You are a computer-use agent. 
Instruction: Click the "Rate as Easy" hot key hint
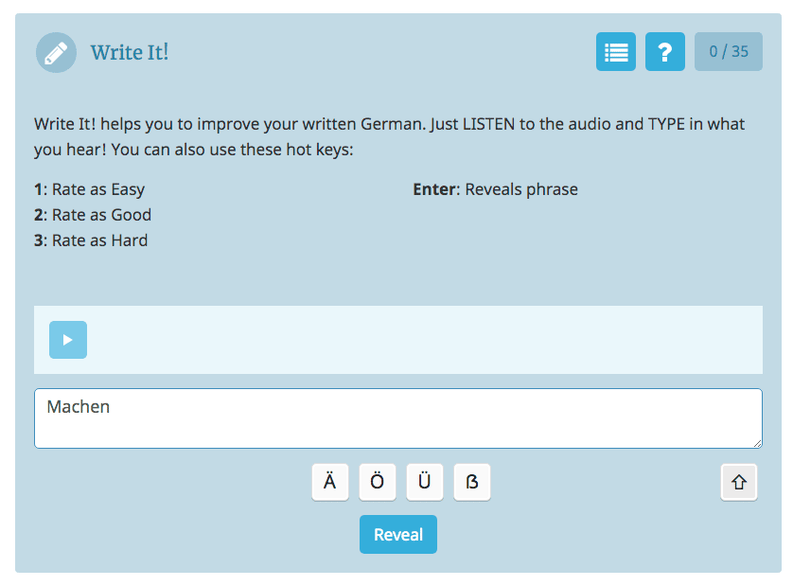(90, 189)
